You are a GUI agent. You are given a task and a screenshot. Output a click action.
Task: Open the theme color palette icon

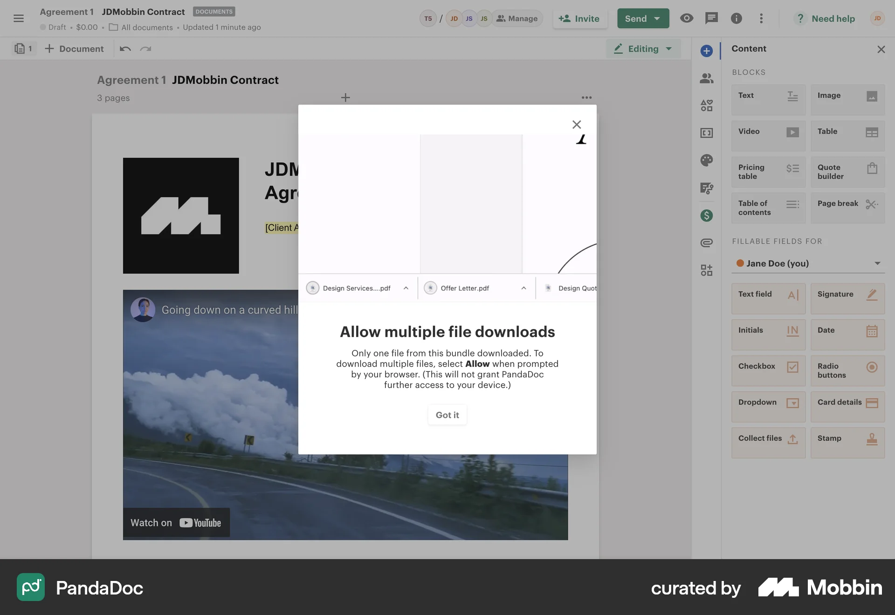[706, 160]
